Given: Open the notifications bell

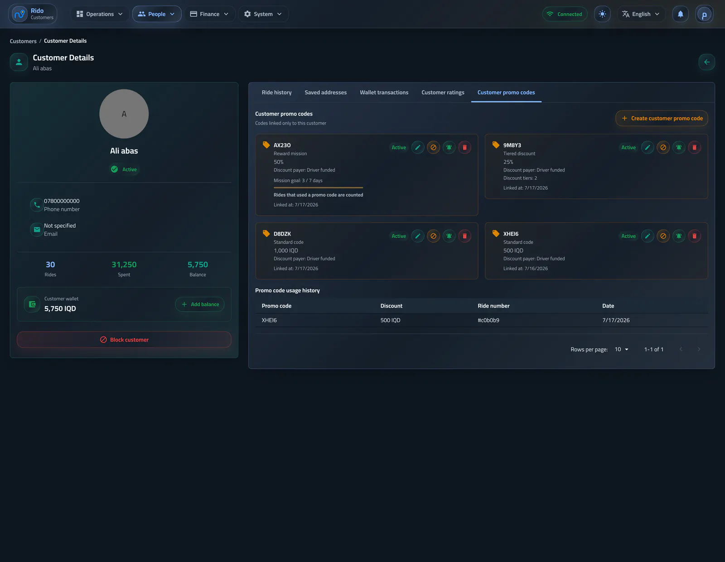Looking at the screenshot, I should [x=680, y=14].
